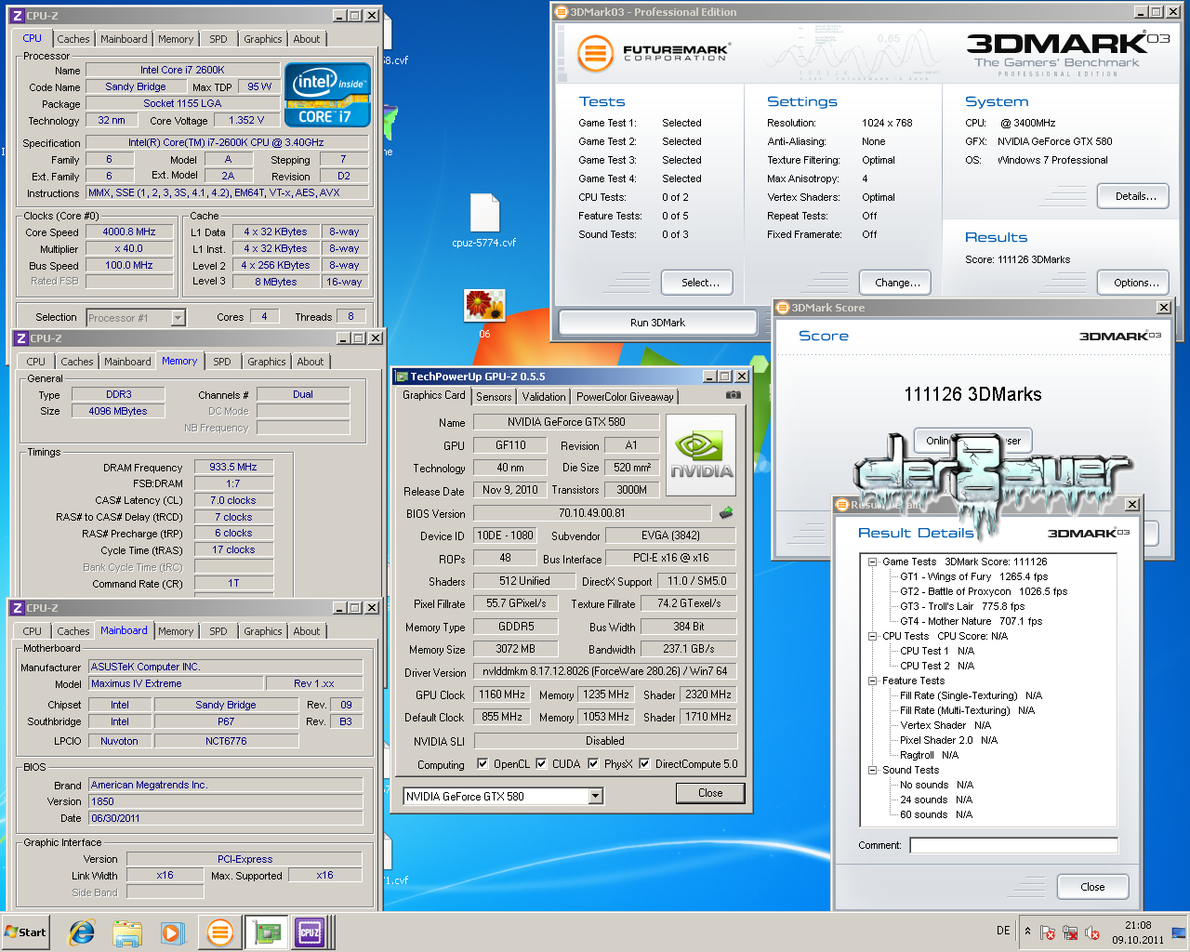Open SPD tab in the top CPU-Z window

point(218,39)
